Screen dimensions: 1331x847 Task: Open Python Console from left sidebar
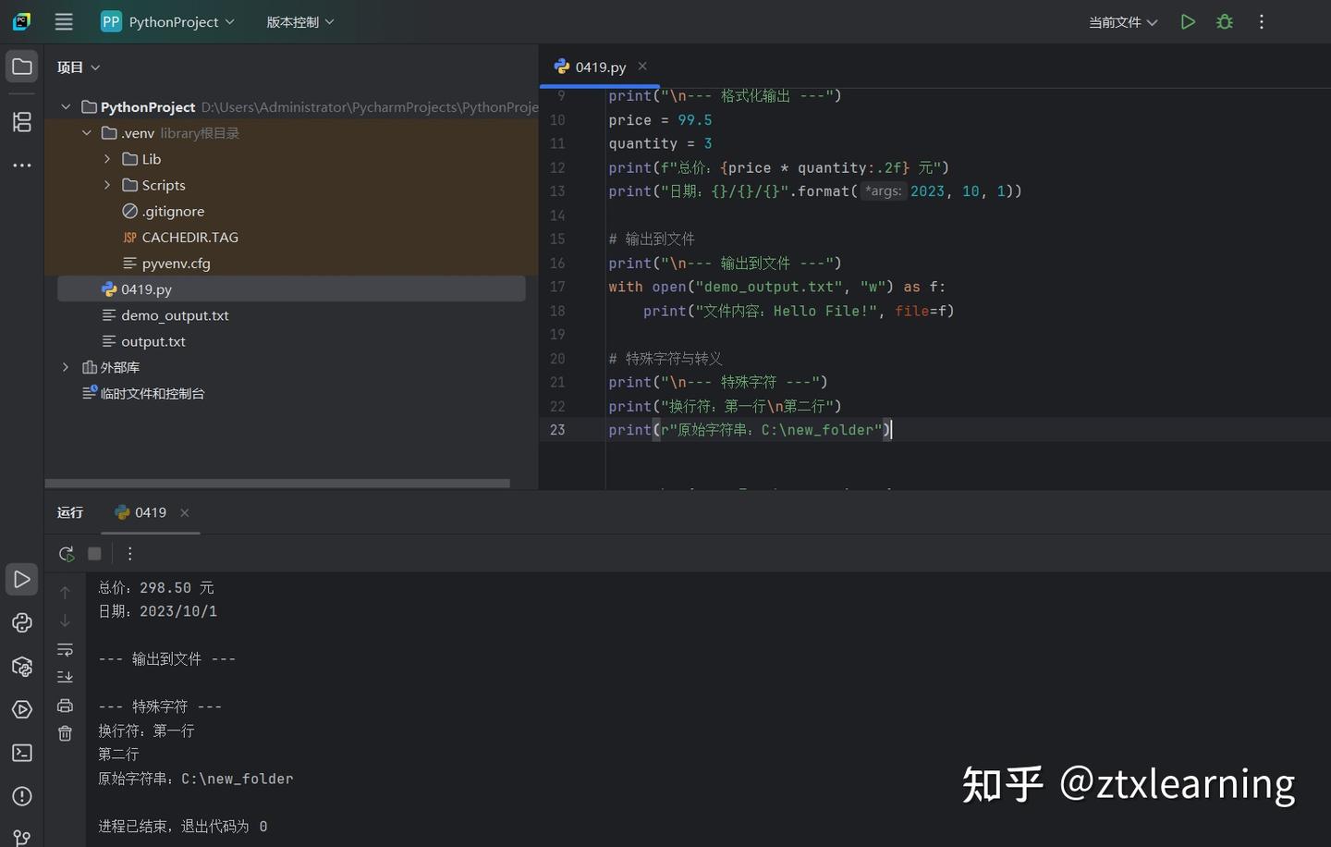[22, 622]
